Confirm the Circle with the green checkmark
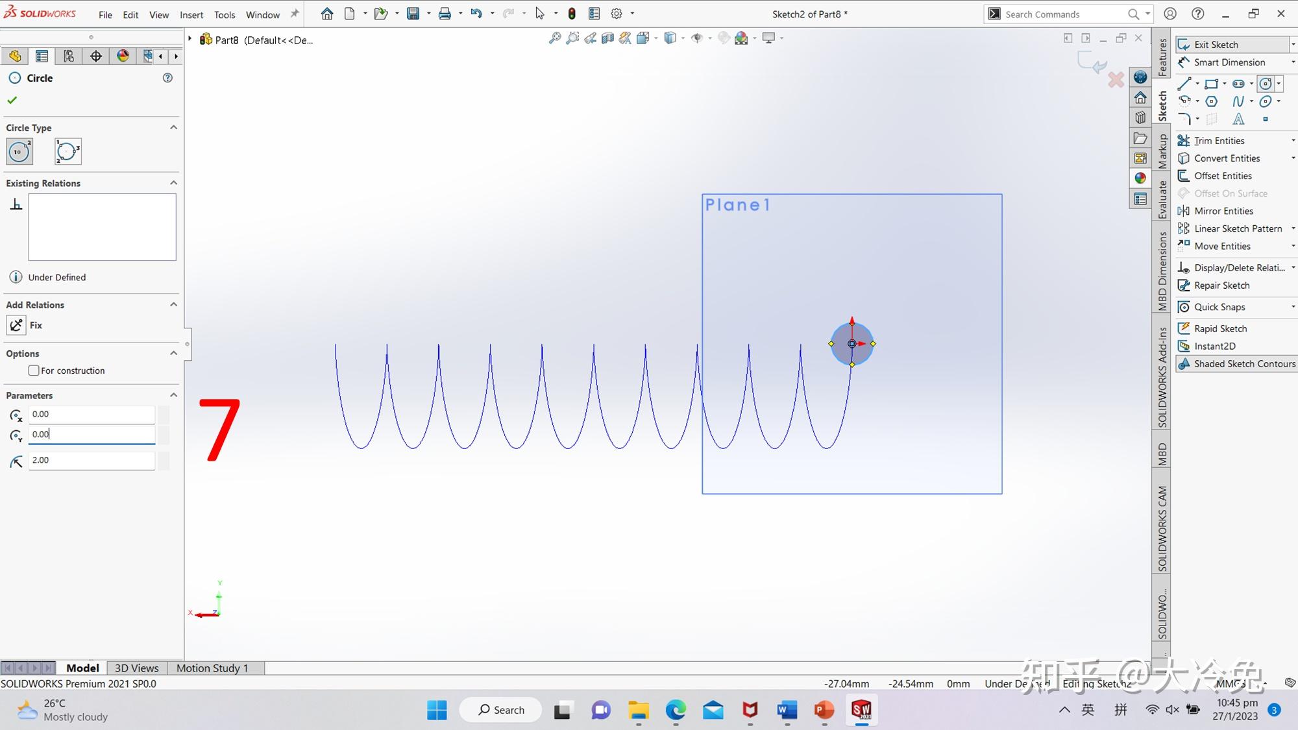The image size is (1298, 730). click(x=12, y=101)
